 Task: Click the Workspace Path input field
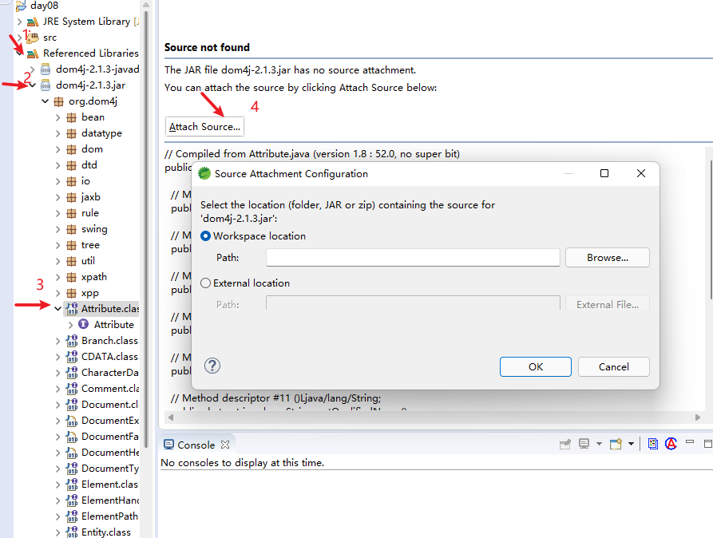click(413, 257)
